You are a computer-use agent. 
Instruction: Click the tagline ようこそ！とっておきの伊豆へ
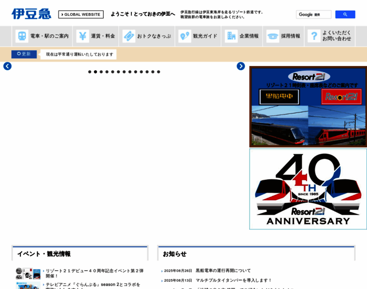143,14
